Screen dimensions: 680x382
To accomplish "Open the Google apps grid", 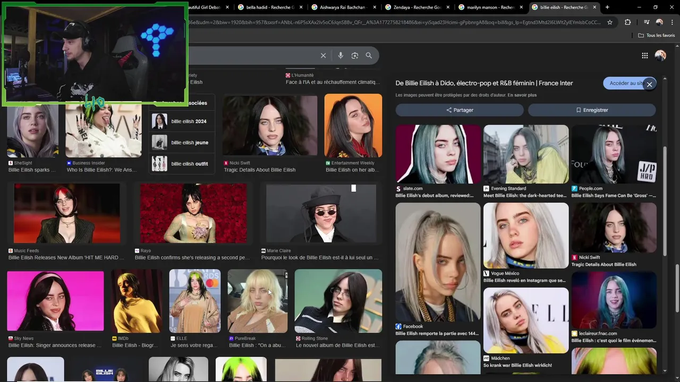I will tap(645, 55).
